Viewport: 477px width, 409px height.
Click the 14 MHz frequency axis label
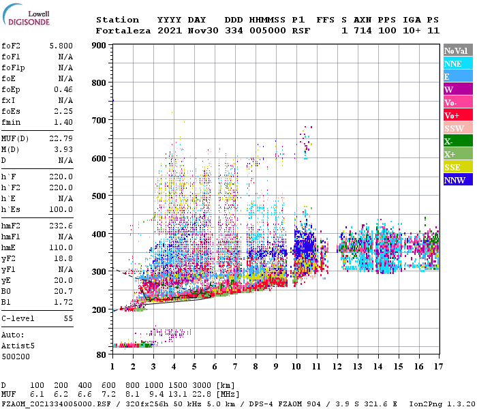pyautogui.click(x=378, y=367)
